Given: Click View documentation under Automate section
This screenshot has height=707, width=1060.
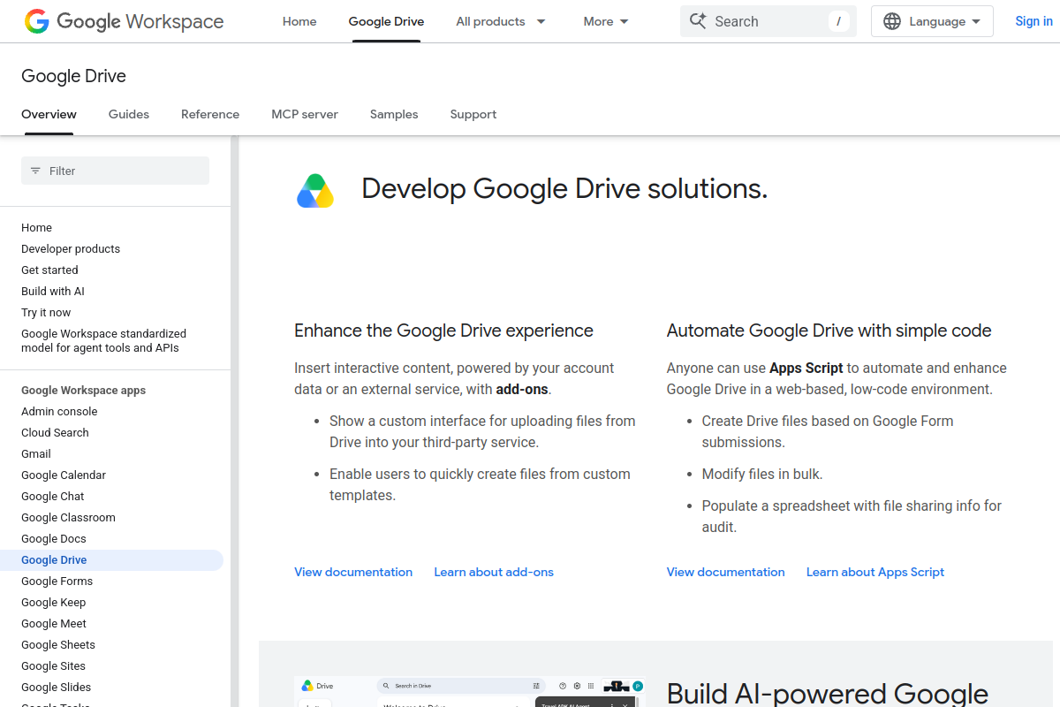Looking at the screenshot, I should pyautogui.click(x=725, y=572).
